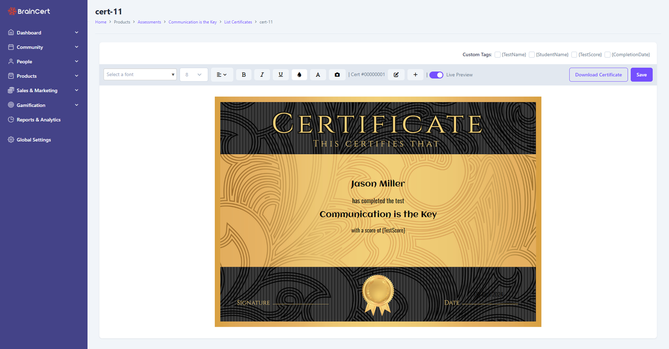Open the font size dropdown
Viewport: 669px width, 349px height.
(193, 74)
